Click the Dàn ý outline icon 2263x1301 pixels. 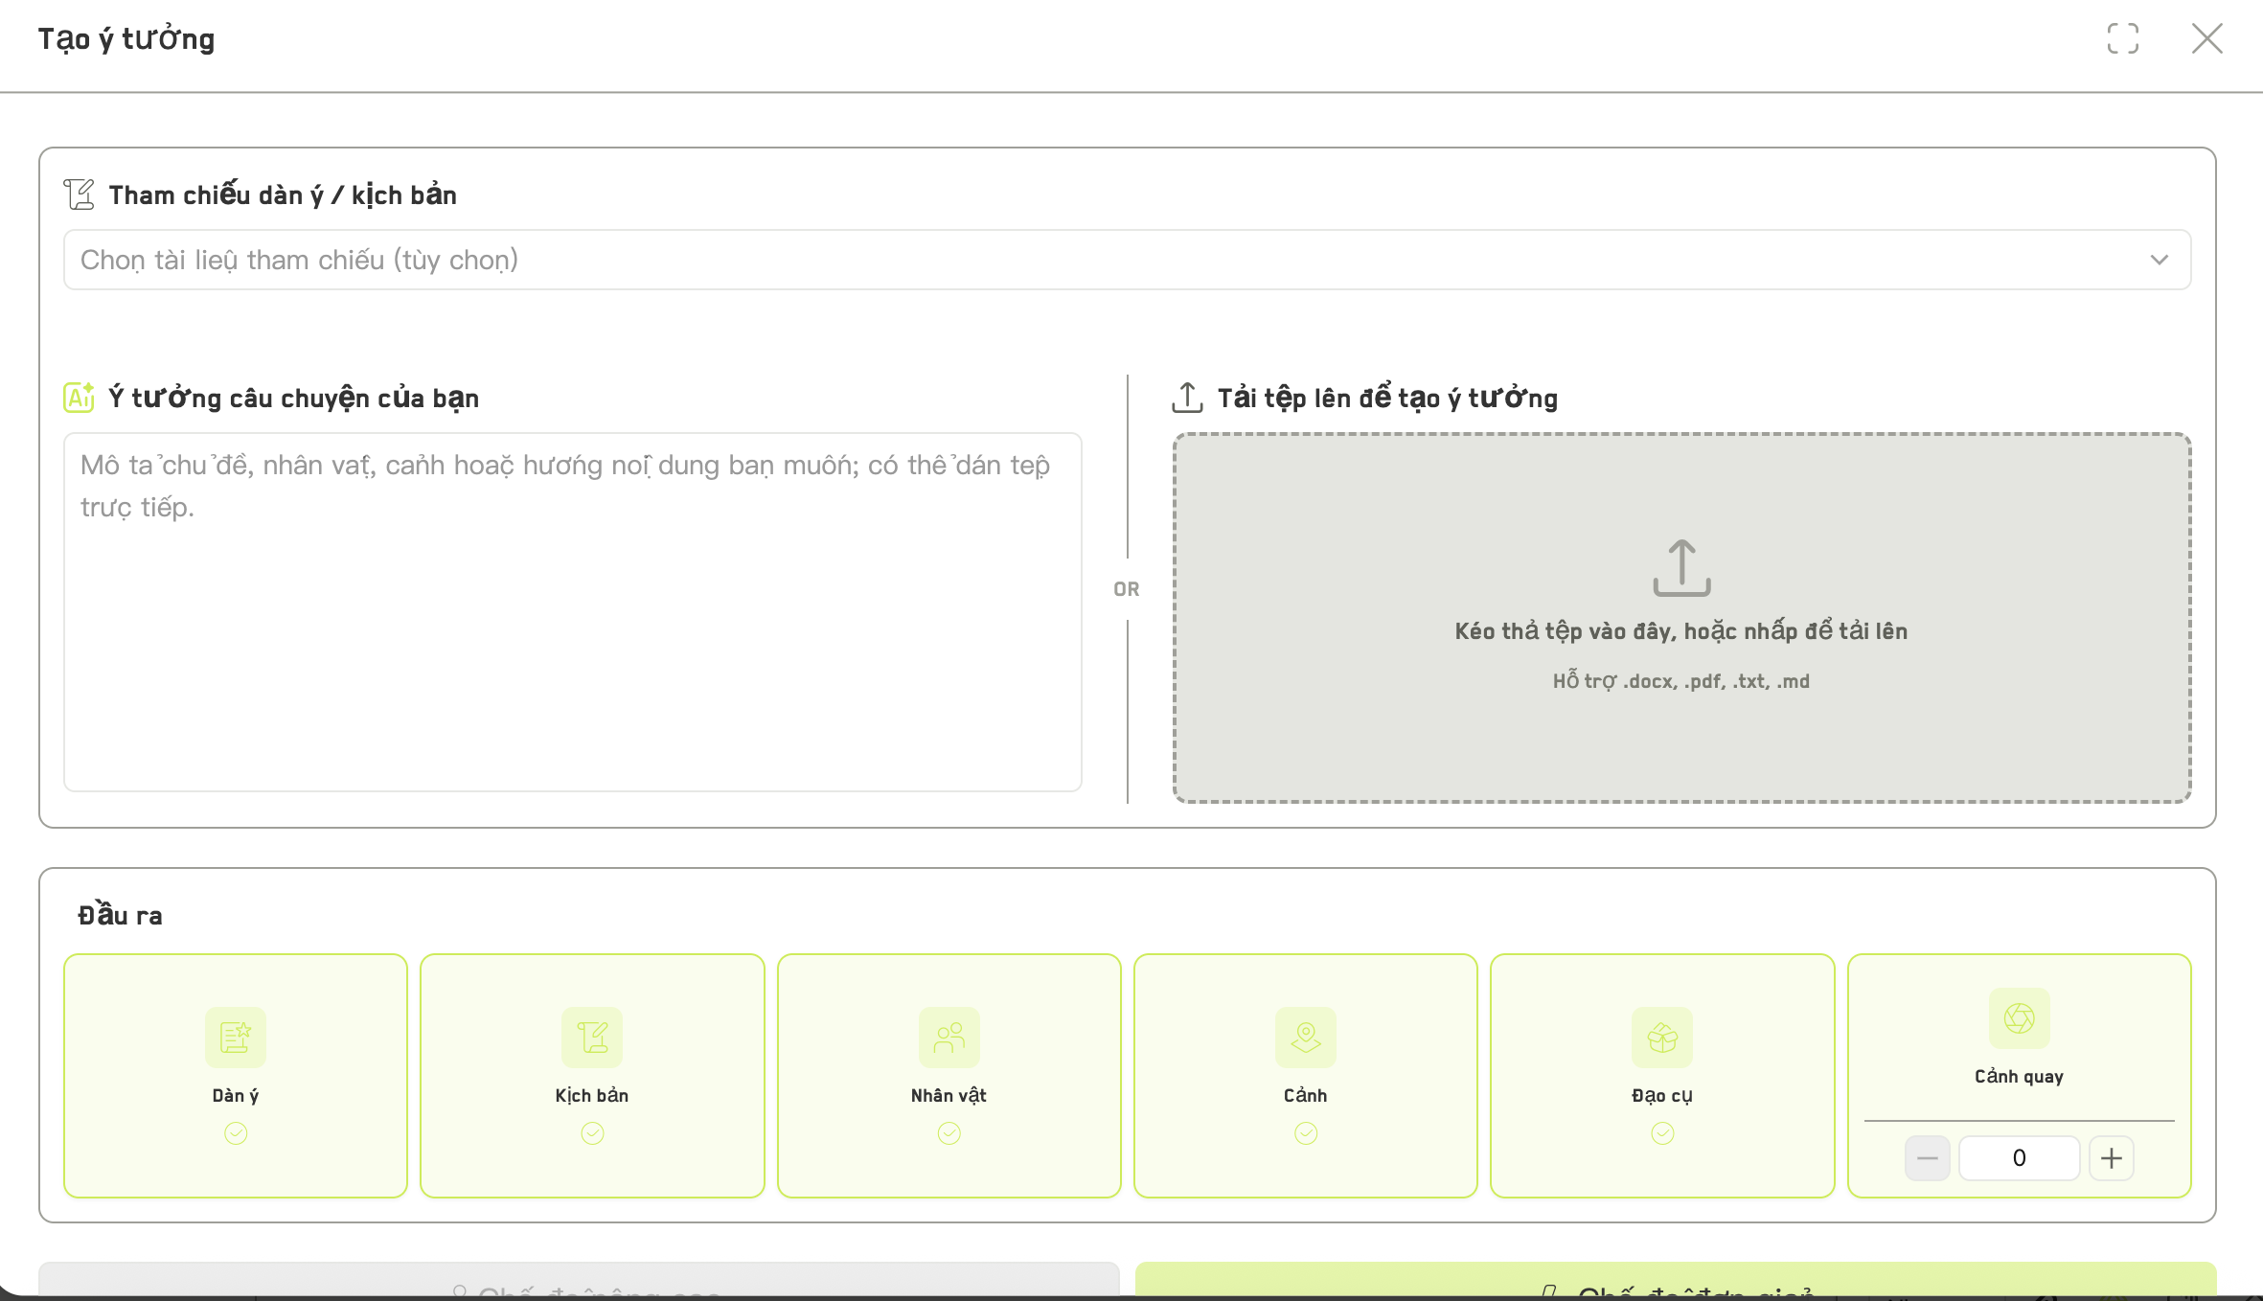(236, 1038)
